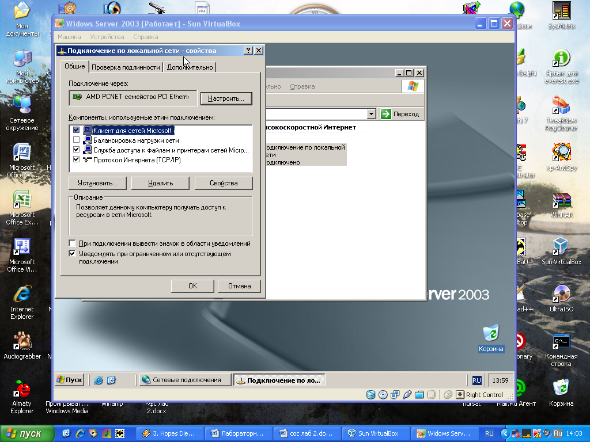Switch to Общие tab
This screenshot has width=590, height=442.
coord(74,66)
